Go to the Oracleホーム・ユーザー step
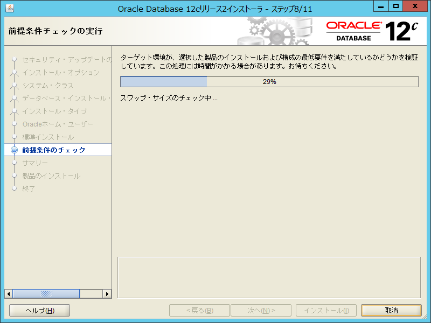The image size is (431, 323). pyautogui.click(x=58, y=124)
